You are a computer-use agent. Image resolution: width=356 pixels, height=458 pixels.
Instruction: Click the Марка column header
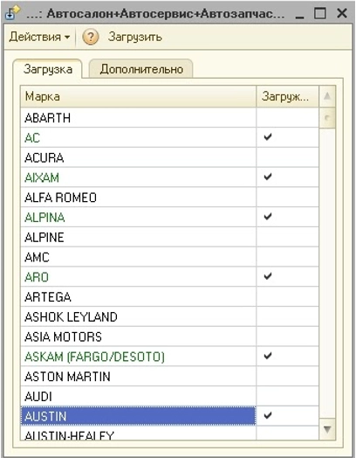coord(138,96)
